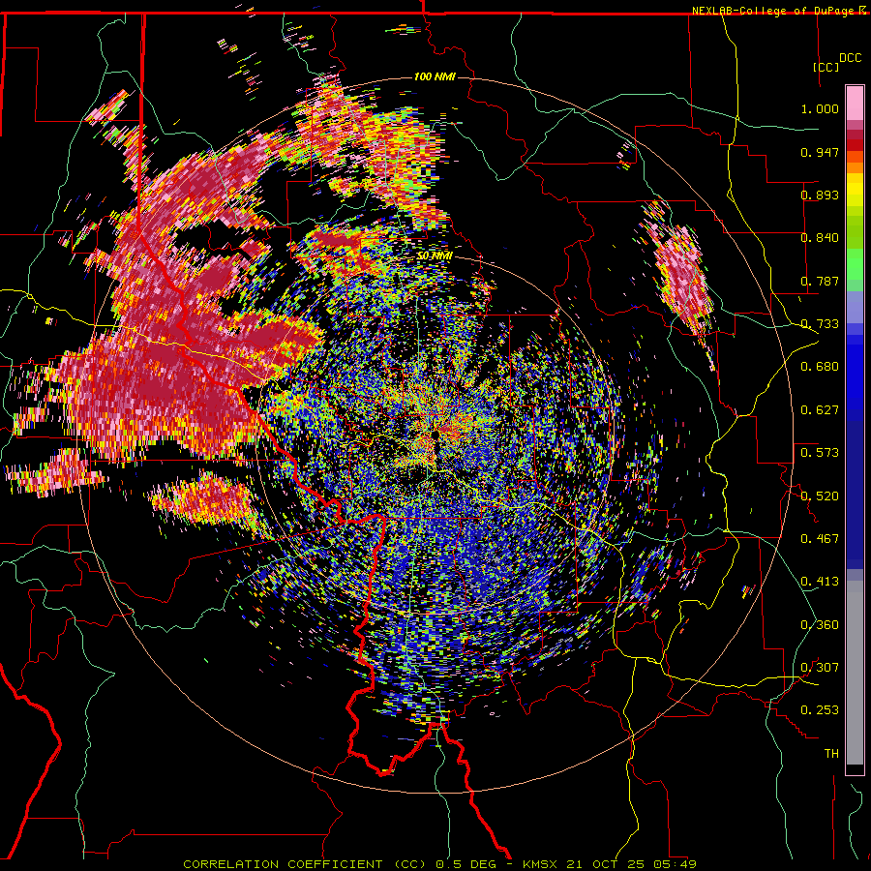Click the 0.360 legend value
Image resolution: width=871 pixels, height=871 pixels.
pyautogui.click(x=820, y=625)
